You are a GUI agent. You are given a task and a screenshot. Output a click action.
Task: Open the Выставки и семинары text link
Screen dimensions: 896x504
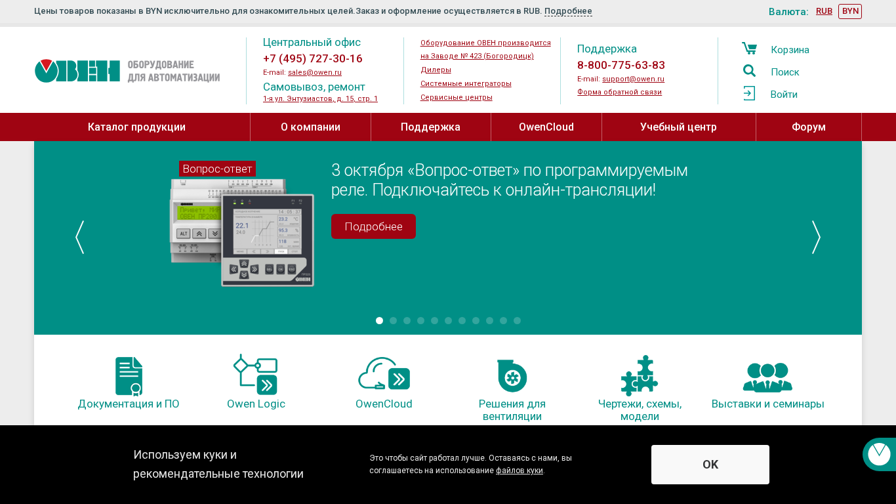[x=767, y=404]
